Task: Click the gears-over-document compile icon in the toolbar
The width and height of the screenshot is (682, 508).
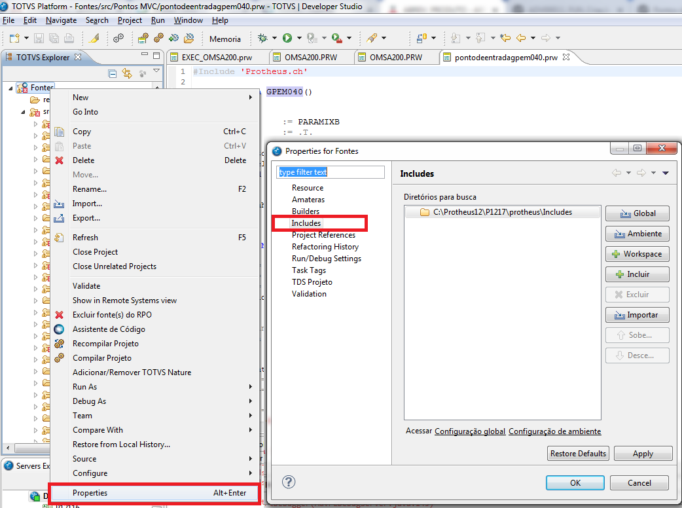Action: pyautogui.click(x=143, y=38)
